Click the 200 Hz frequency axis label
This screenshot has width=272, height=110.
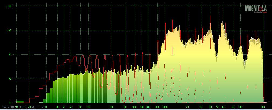112,107
